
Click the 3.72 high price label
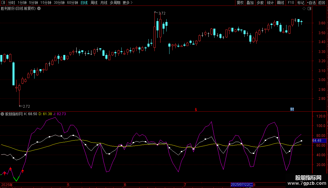pyautogui.click(x=162, y=13)
